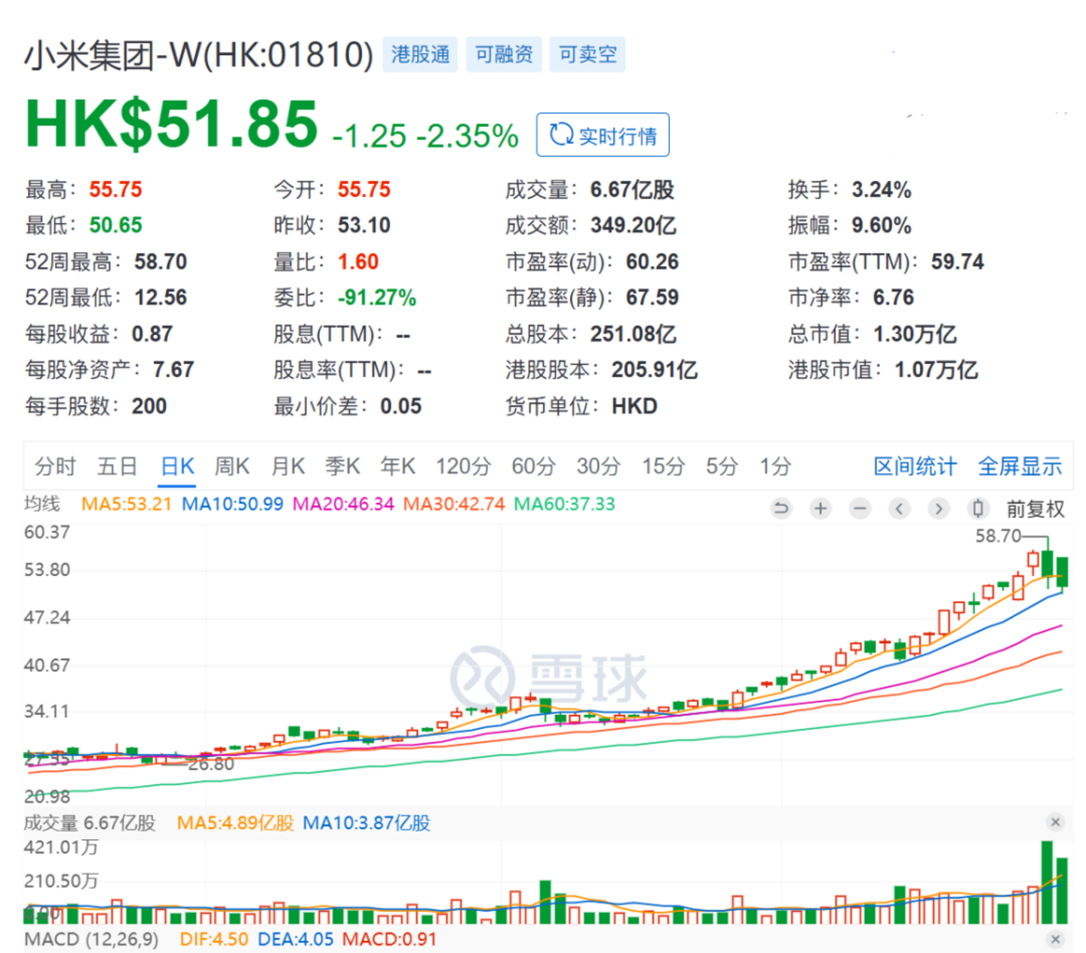Click the 实时行情 refresh button
This screenshot has height=953, width=1086.
(603, 136)
